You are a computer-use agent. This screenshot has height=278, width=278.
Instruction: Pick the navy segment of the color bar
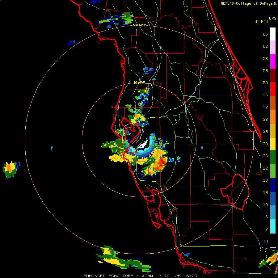click(x=273, y=185)
